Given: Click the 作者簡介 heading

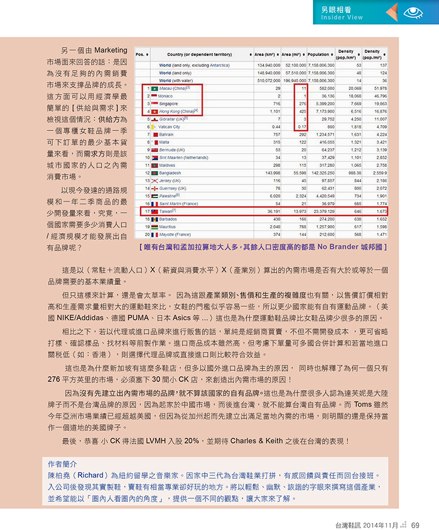Looking at the screenshot, I should [x=62, y=464].
